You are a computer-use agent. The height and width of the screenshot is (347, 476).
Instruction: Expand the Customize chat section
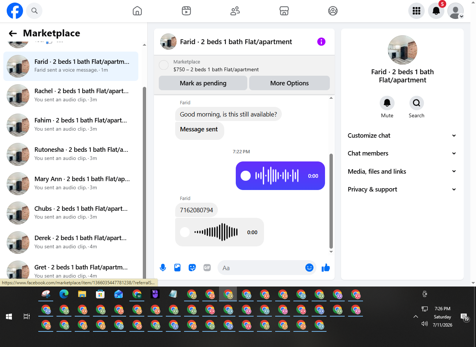click(402, 135)
